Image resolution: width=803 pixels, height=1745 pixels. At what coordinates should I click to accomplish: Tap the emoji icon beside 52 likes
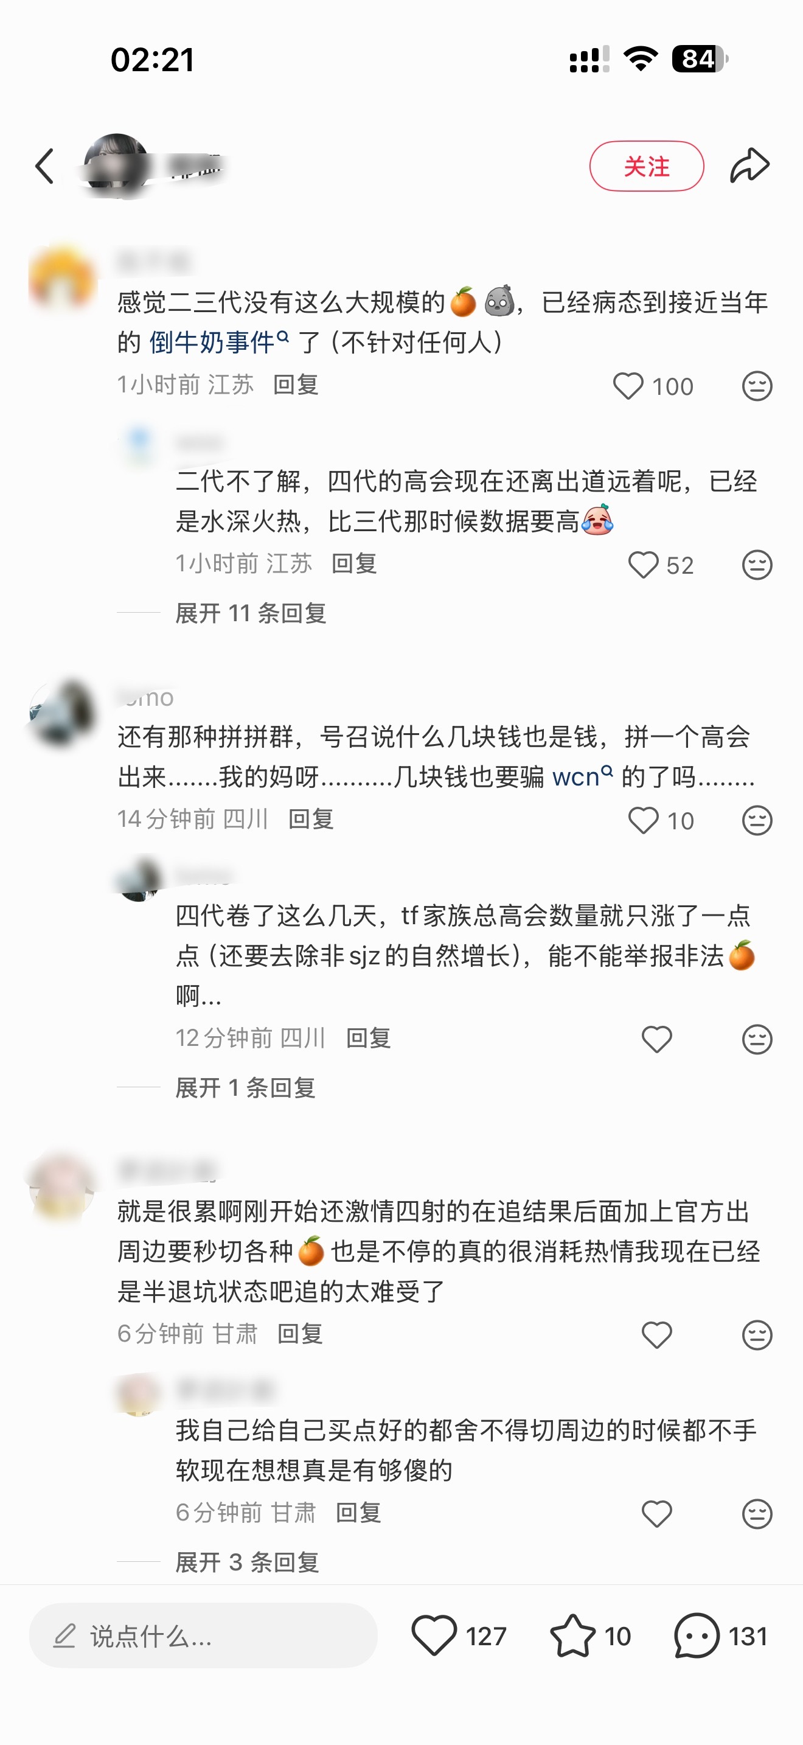pos(756,565)
